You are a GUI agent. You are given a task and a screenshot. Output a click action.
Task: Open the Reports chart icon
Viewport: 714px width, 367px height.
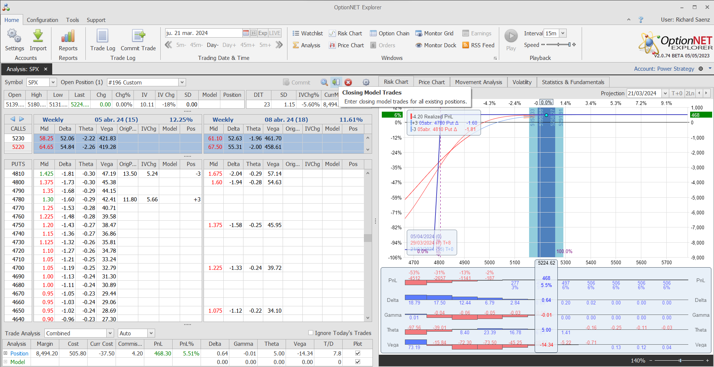tap(68, 36)
